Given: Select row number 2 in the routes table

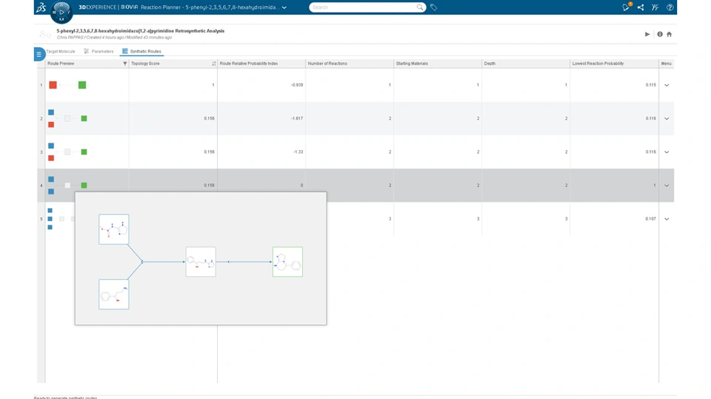Looking at the screenshot, I should tap(41, 118).
